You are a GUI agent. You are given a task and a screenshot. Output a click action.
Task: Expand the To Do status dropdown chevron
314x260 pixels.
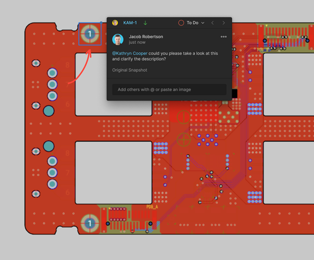point(203,23)
